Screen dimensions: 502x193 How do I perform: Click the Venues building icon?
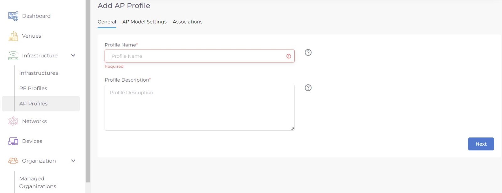pyautogui.click(x=13, y=36)
